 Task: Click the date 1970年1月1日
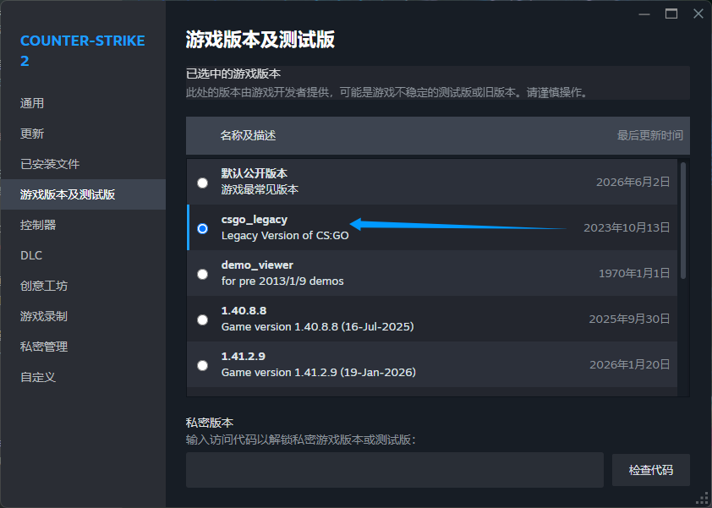coord(634,273)
